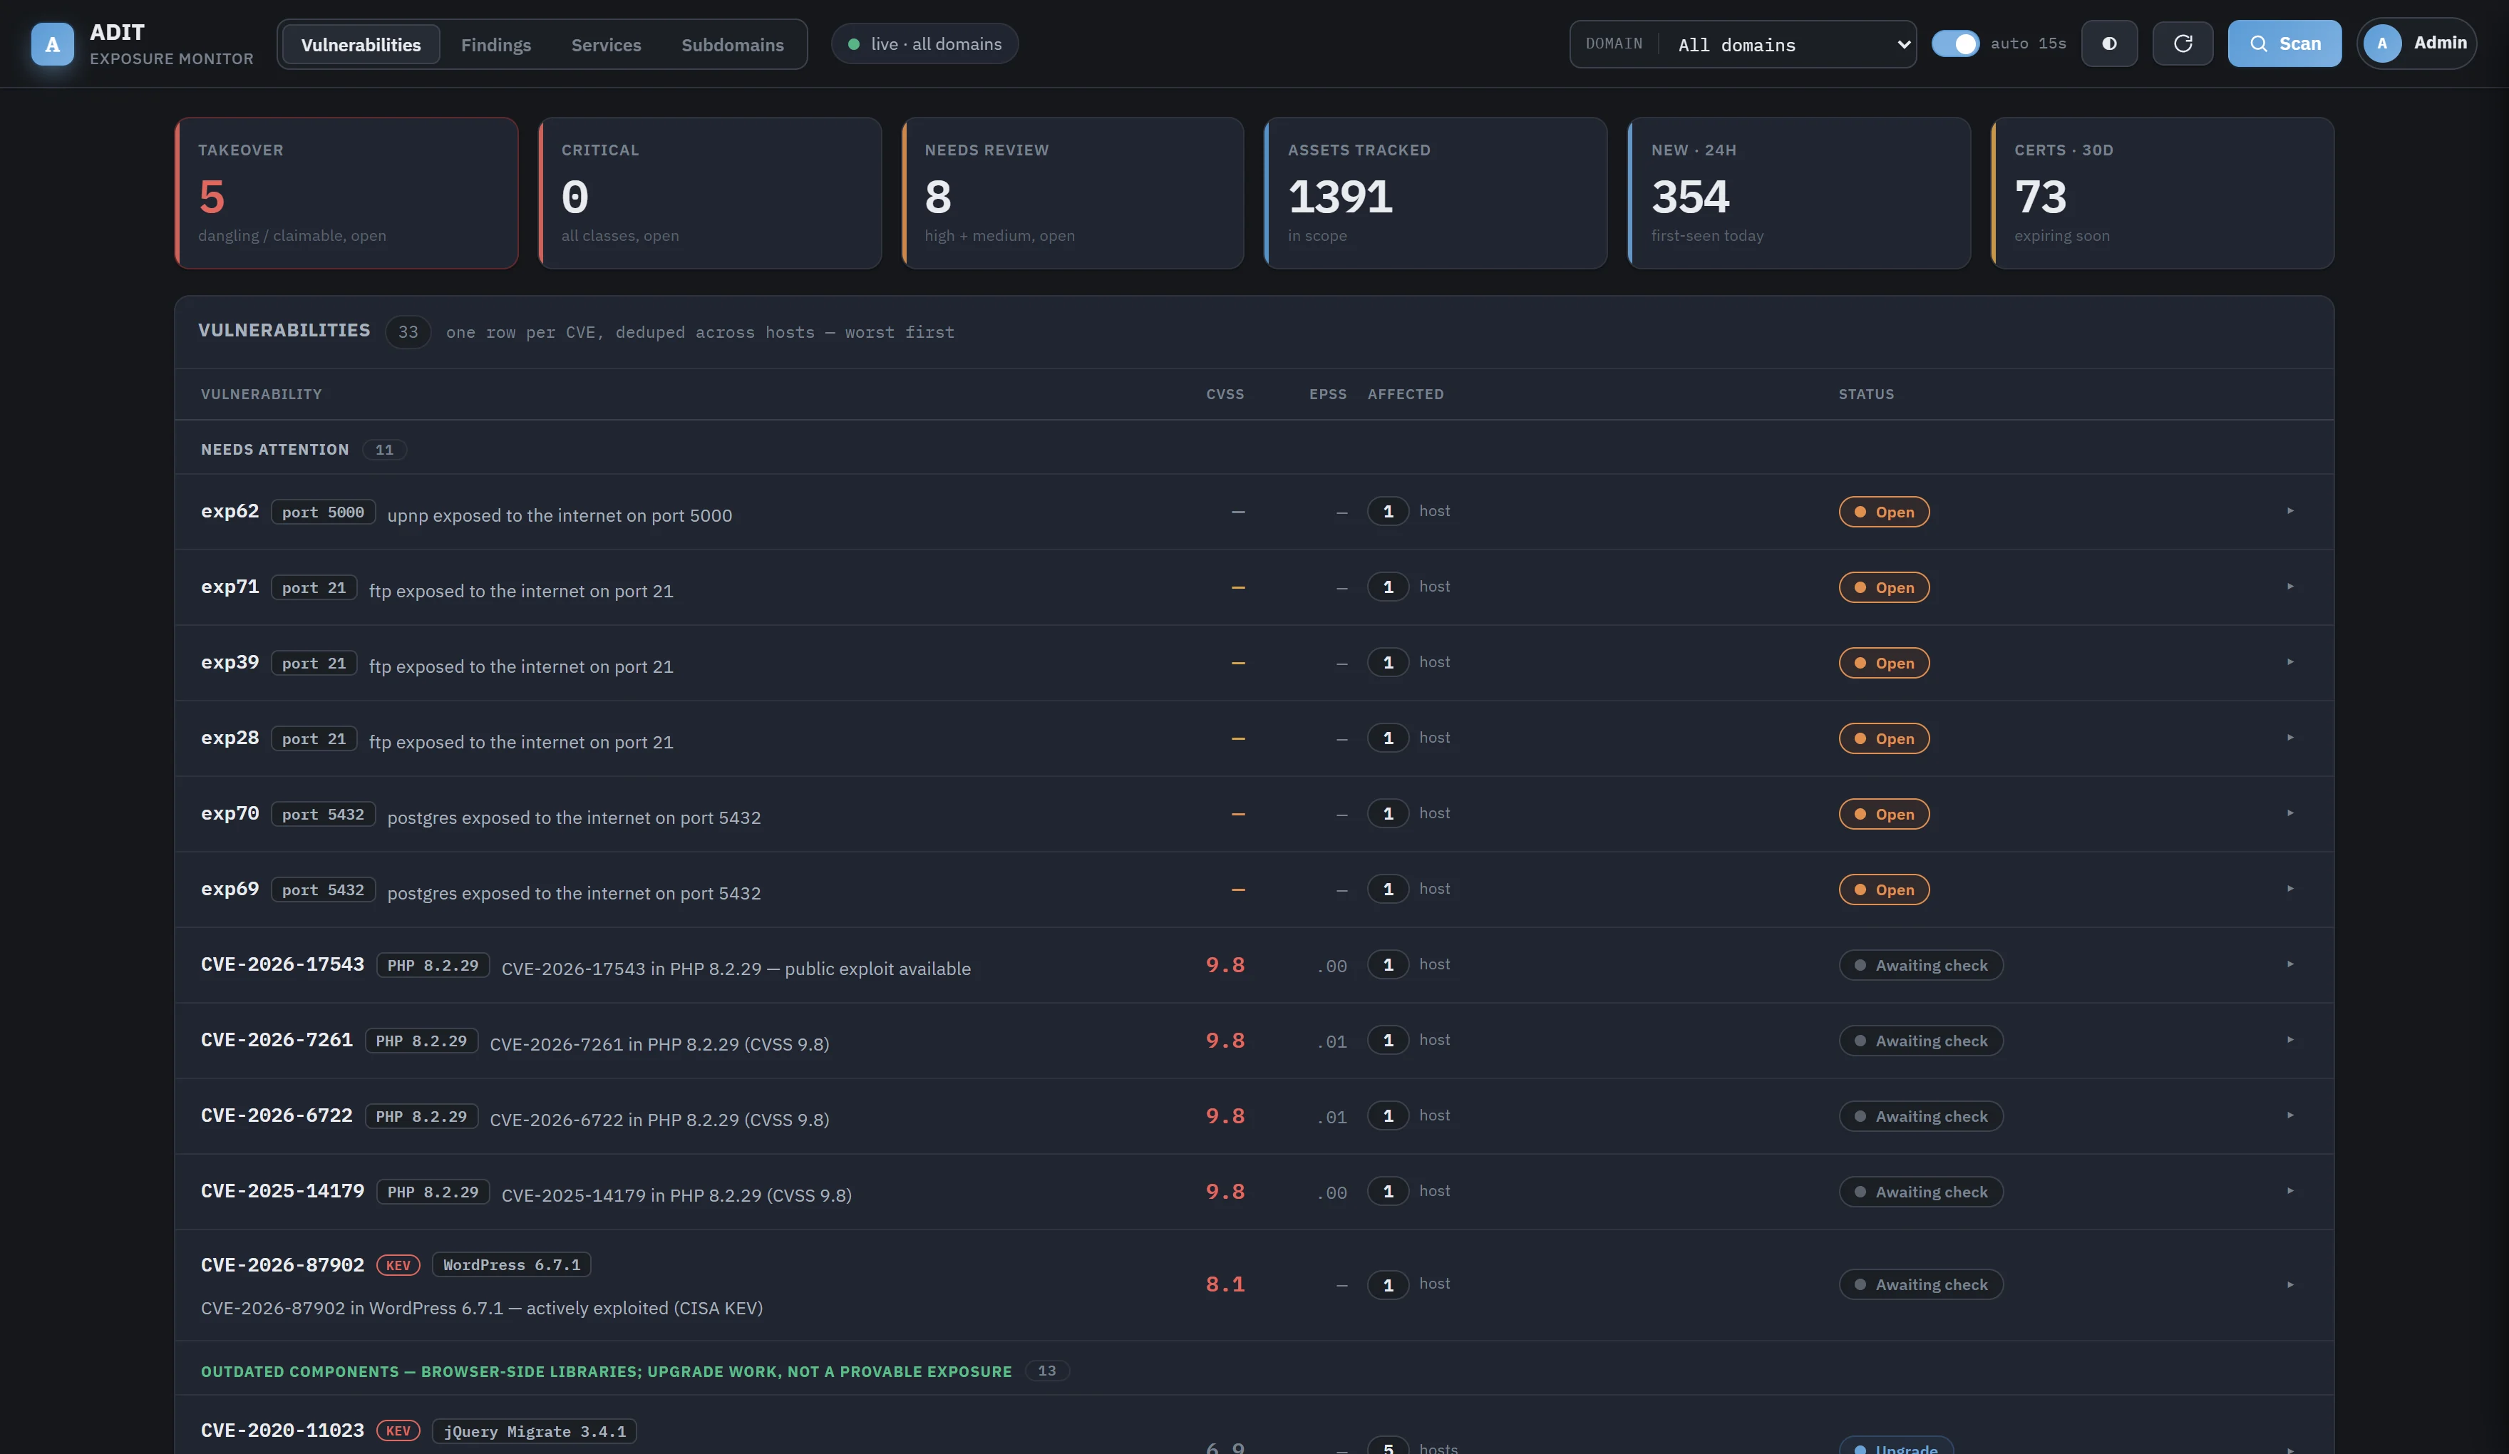Click the port 5000 tag on exp62

click(323, 513)
